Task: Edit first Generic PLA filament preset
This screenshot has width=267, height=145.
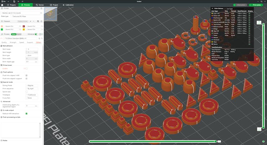Action: coord(20,26)
